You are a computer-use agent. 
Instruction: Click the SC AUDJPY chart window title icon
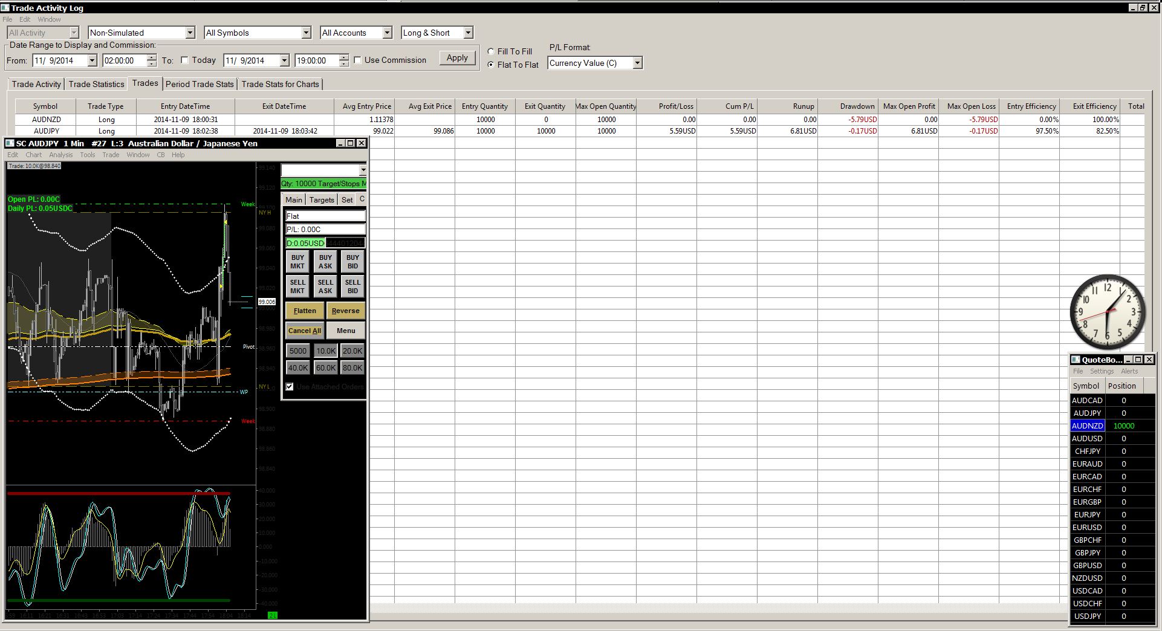[x=10, y=143]
